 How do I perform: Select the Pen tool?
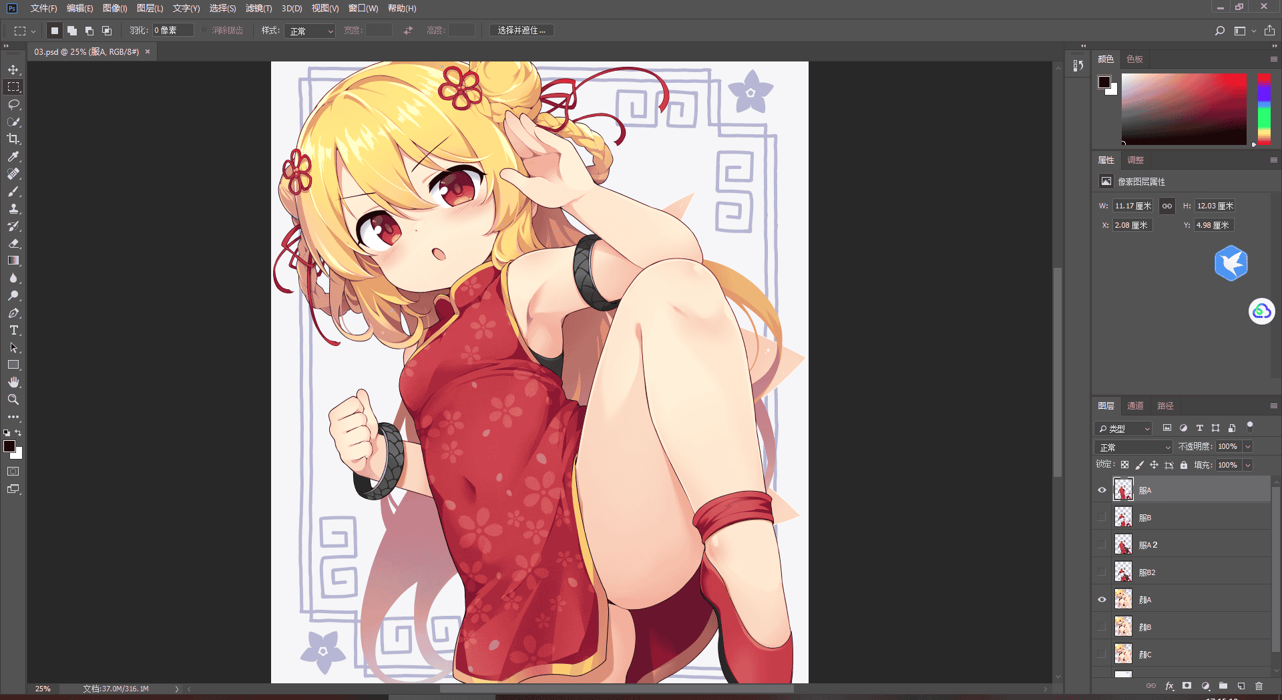(x=13, y=313)
